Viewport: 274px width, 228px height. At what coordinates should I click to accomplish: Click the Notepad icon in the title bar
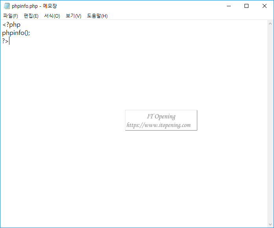[6, 6]
